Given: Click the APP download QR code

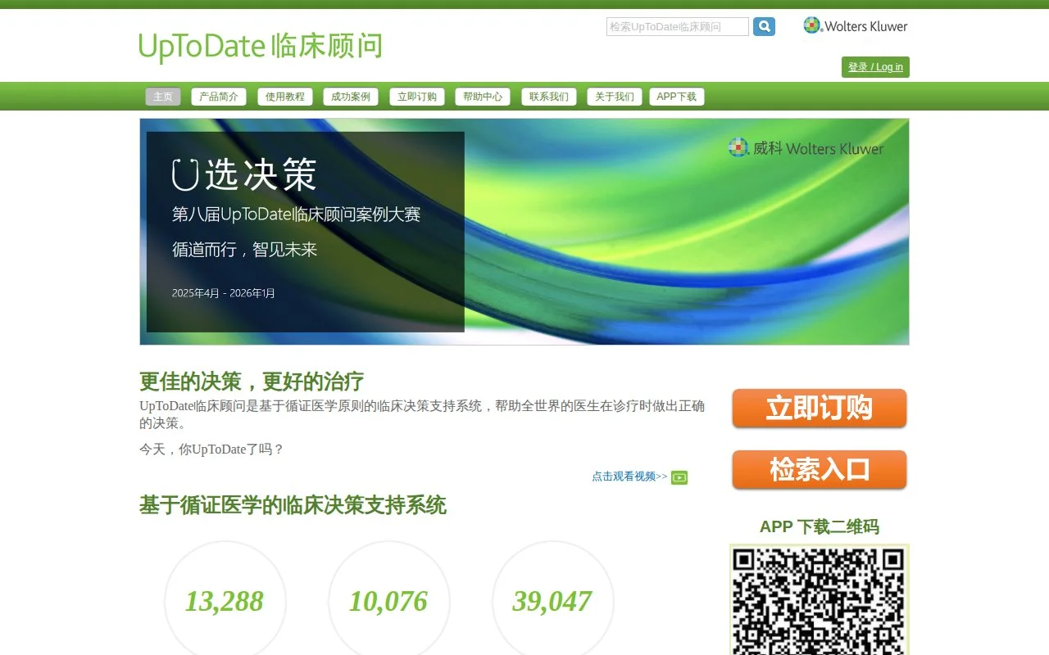Looking at the screenshot, I should (820, 600).
